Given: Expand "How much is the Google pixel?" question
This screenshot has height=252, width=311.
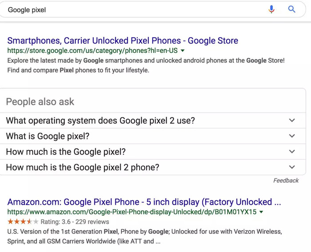Looking at the screenshot, I should (153, 152).
